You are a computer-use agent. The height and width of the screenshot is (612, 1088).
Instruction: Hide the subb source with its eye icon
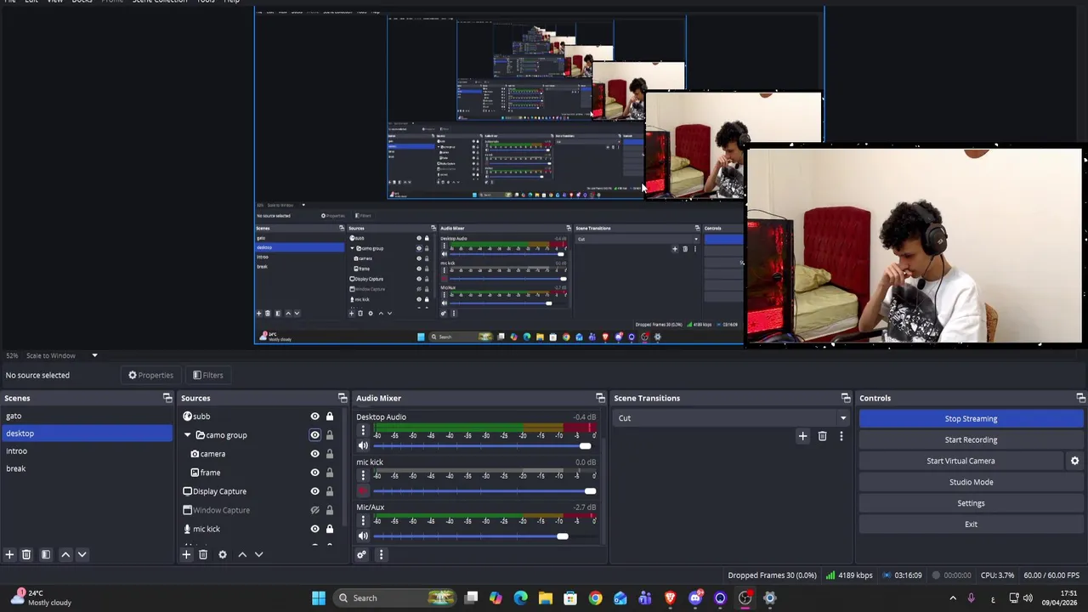(314, 416)
